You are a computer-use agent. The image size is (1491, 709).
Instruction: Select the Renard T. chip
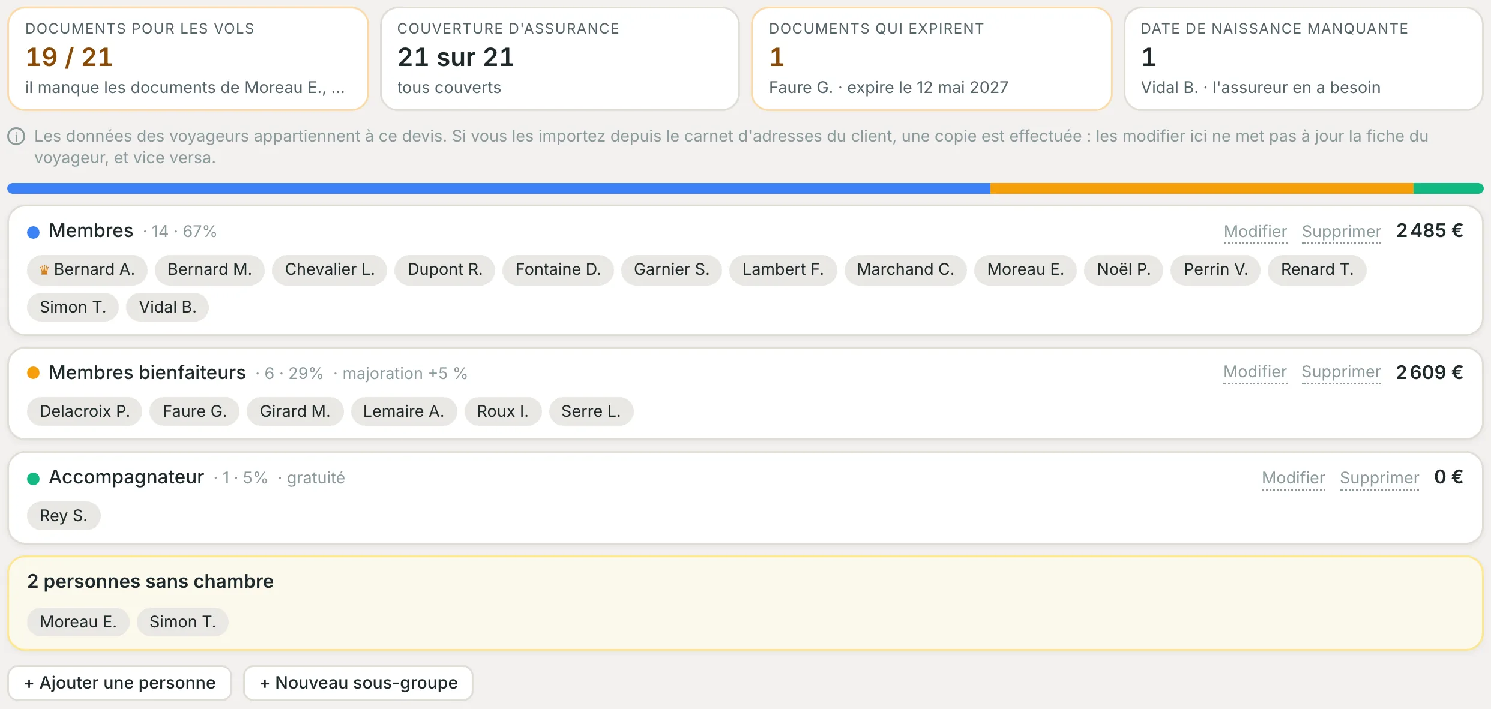point(1317,269)
